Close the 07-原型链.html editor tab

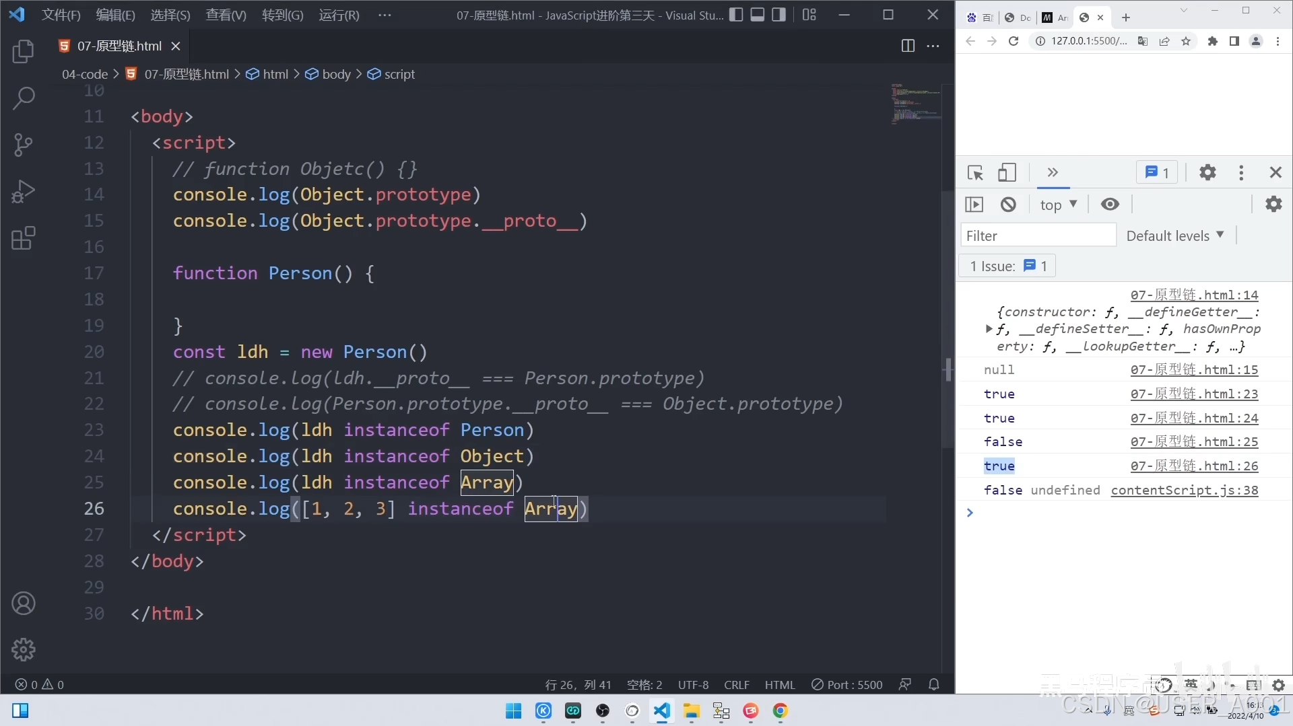(x=176, y=46)
